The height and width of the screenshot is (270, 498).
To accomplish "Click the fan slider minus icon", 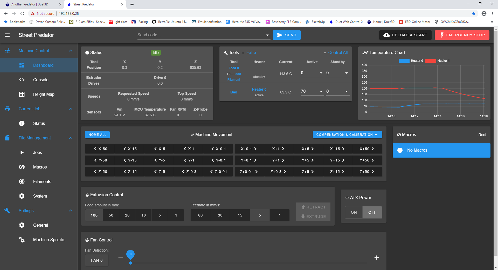I will point(120,258).
